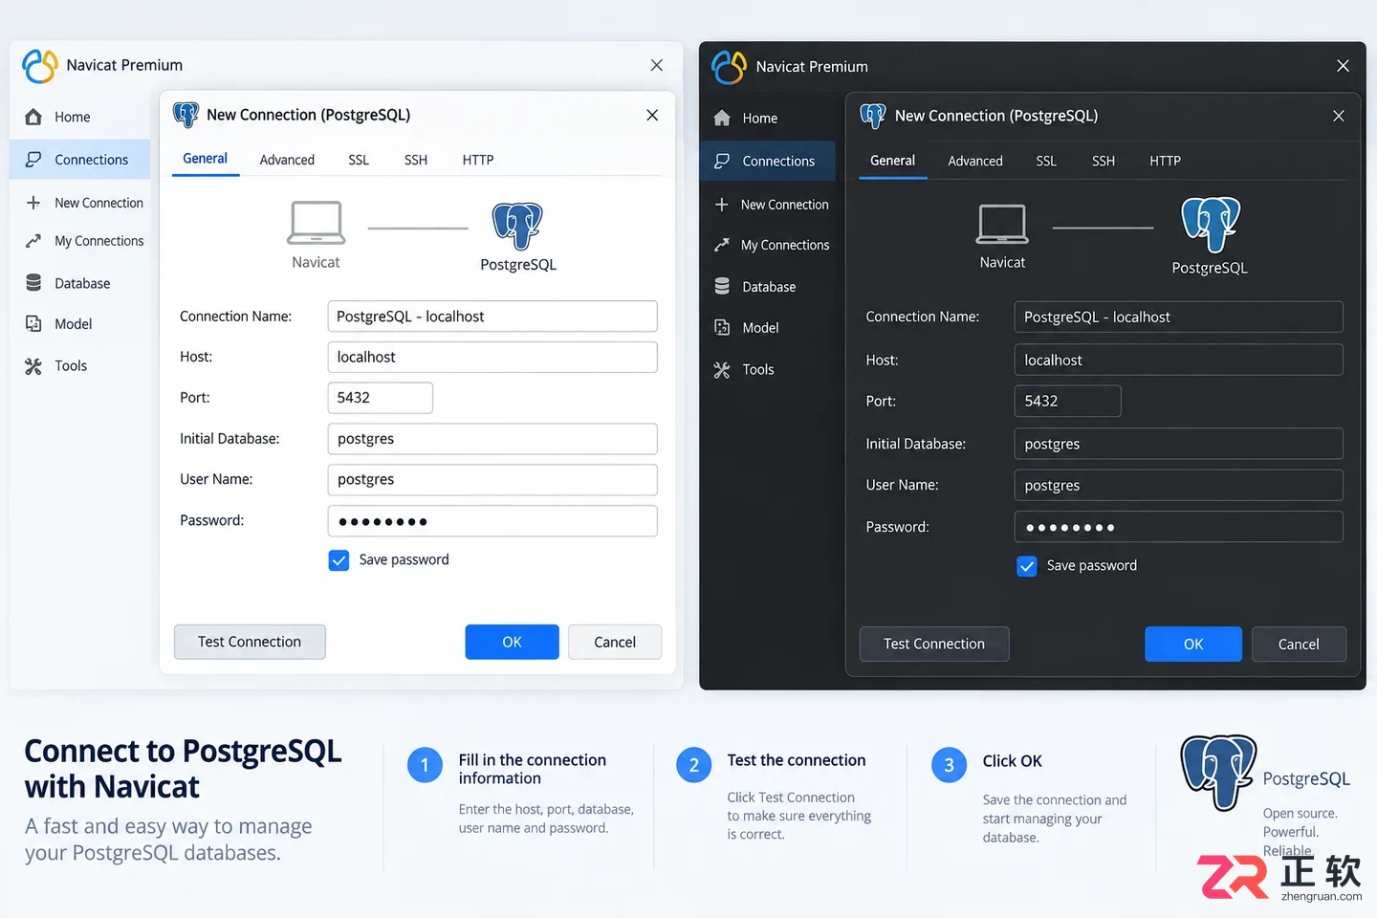This screenshot has height=918, width=1377.
Task: Open General tab in light dialog
Action: [x=206, y=159]
